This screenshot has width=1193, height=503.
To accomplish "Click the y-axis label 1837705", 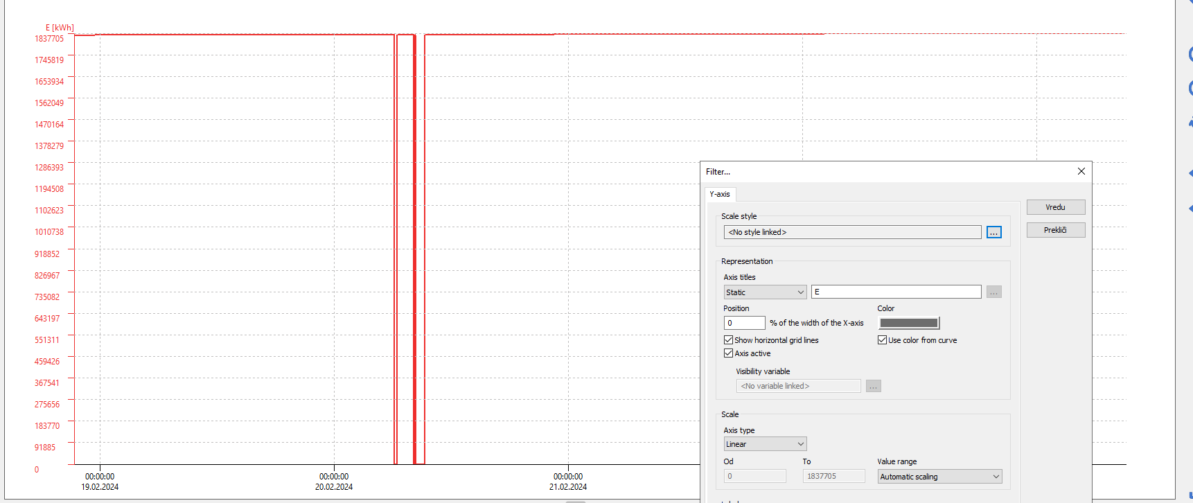I will 49,39.
